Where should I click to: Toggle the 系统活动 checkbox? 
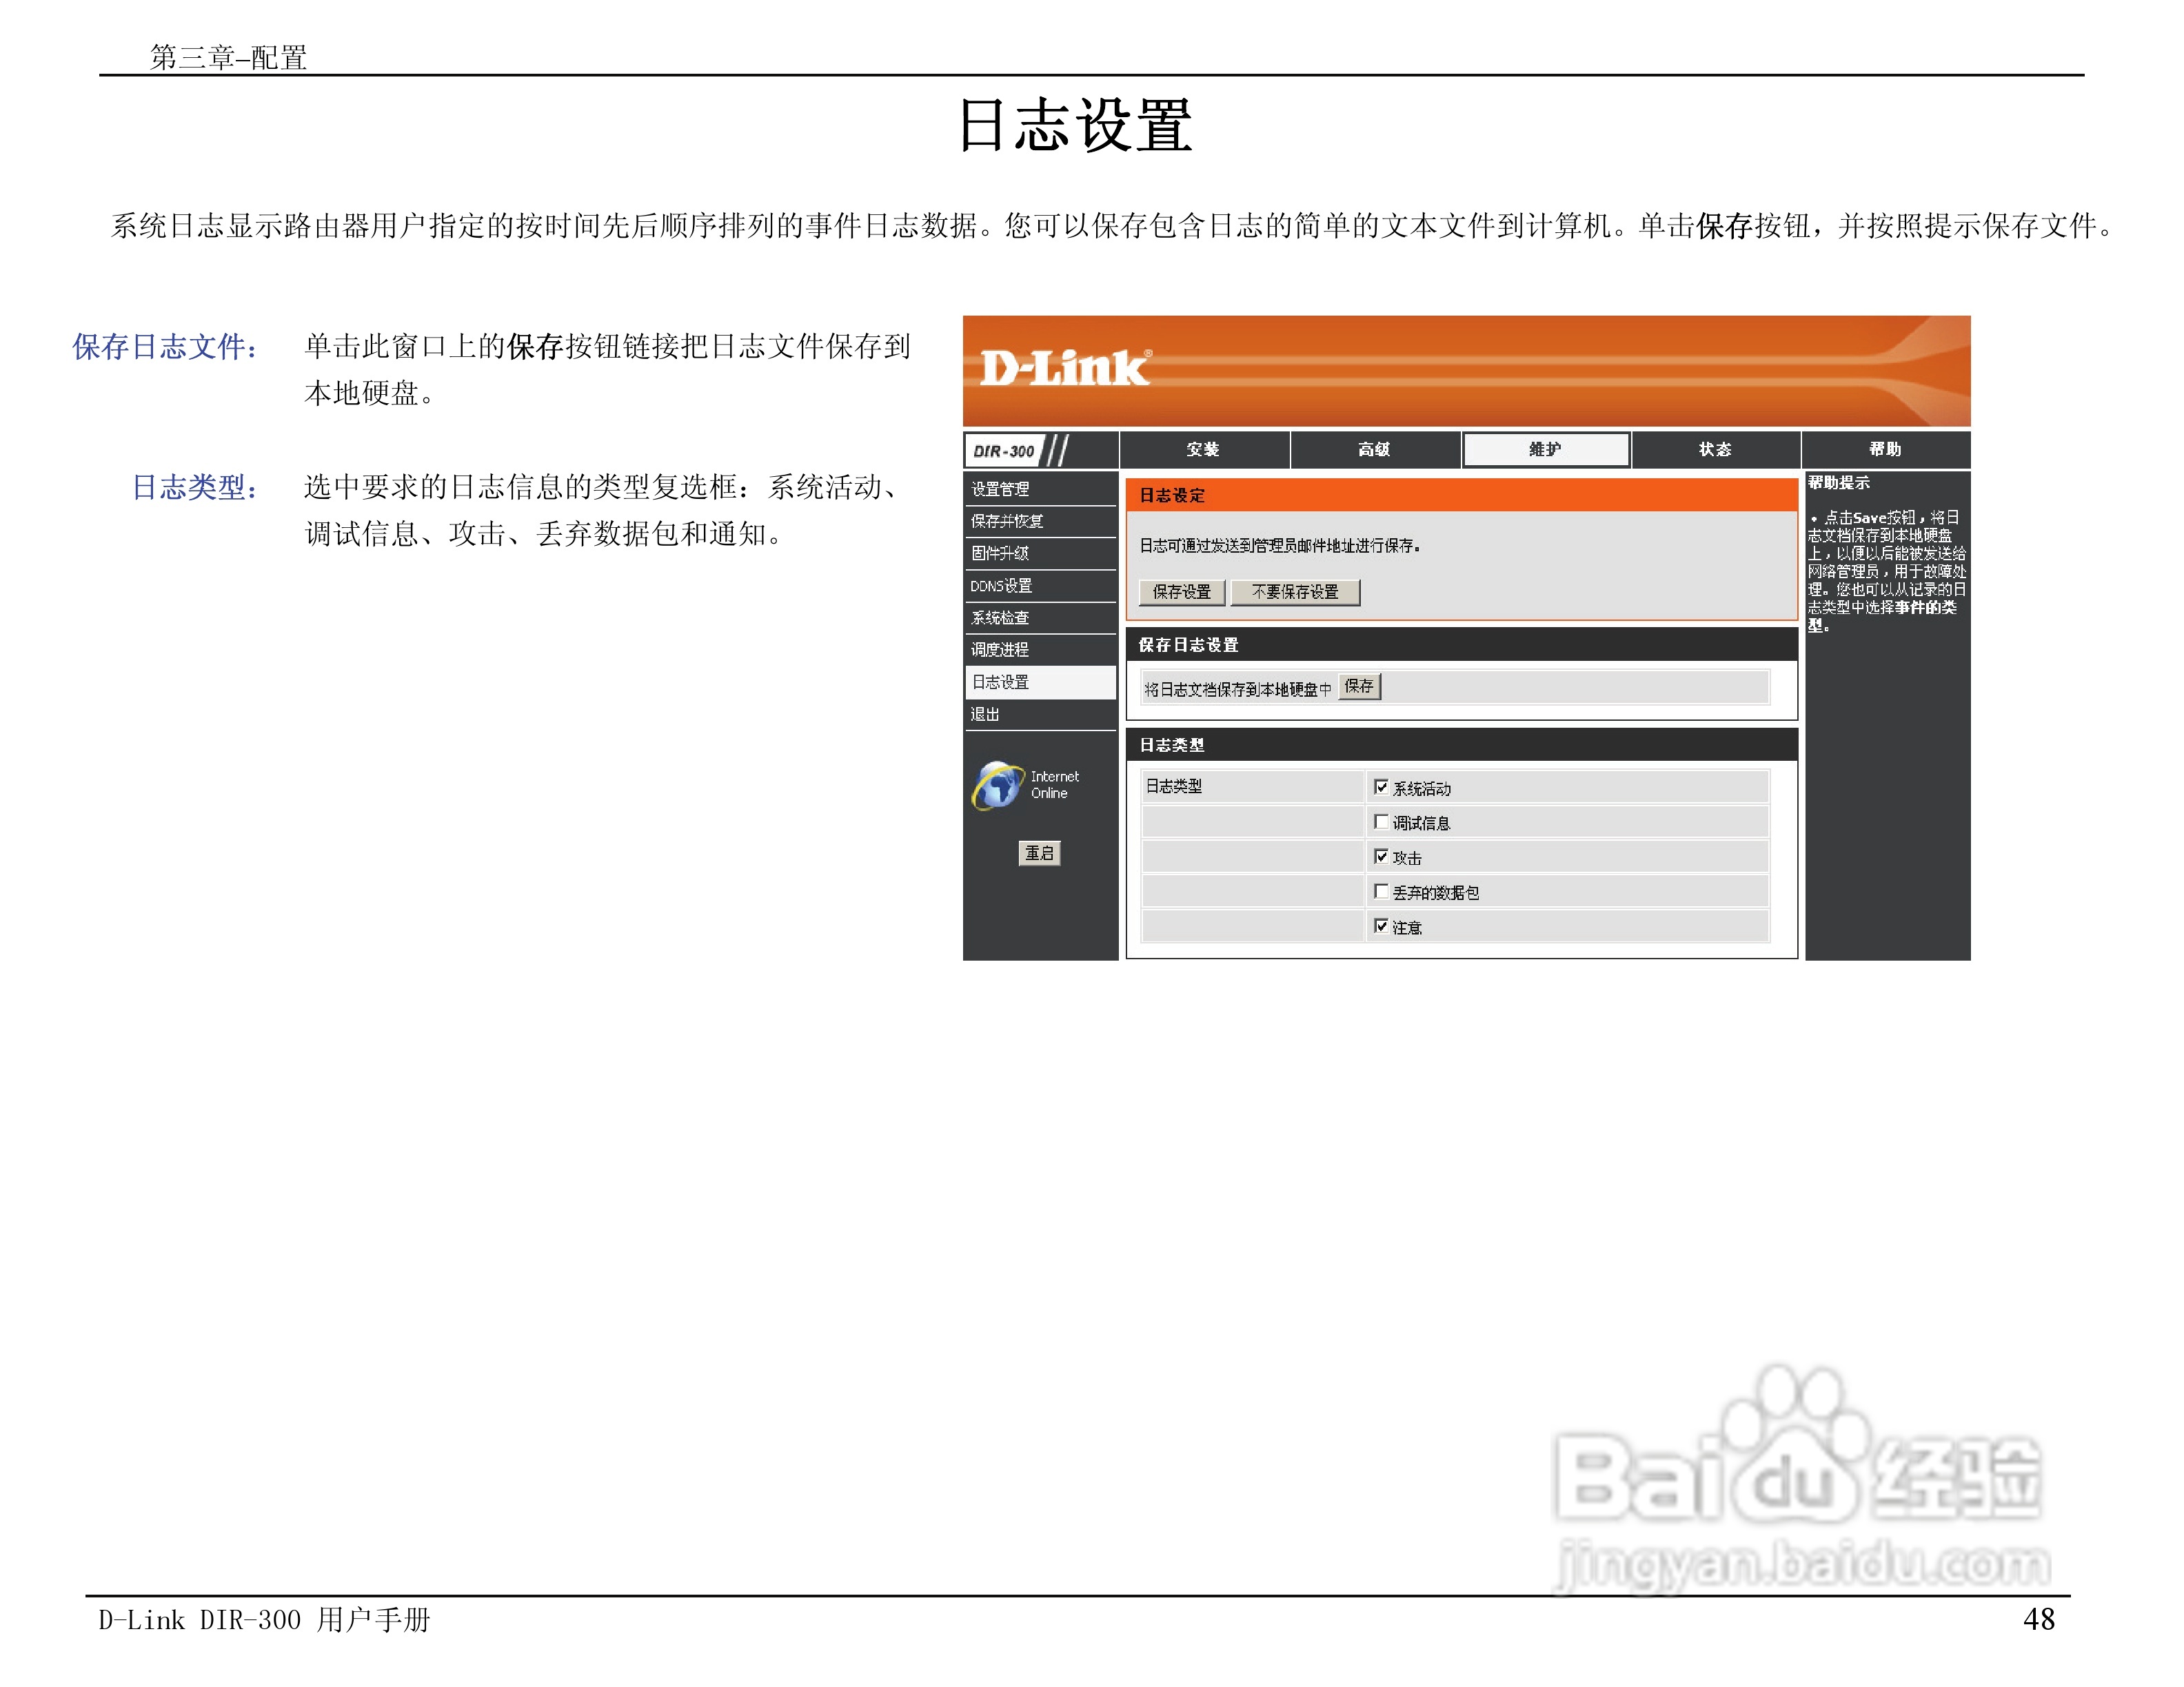pyautogui.click(x=1381, y=788)
